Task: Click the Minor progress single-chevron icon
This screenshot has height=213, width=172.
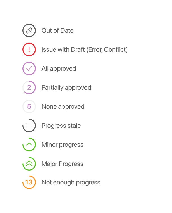Action: point(29,145)
